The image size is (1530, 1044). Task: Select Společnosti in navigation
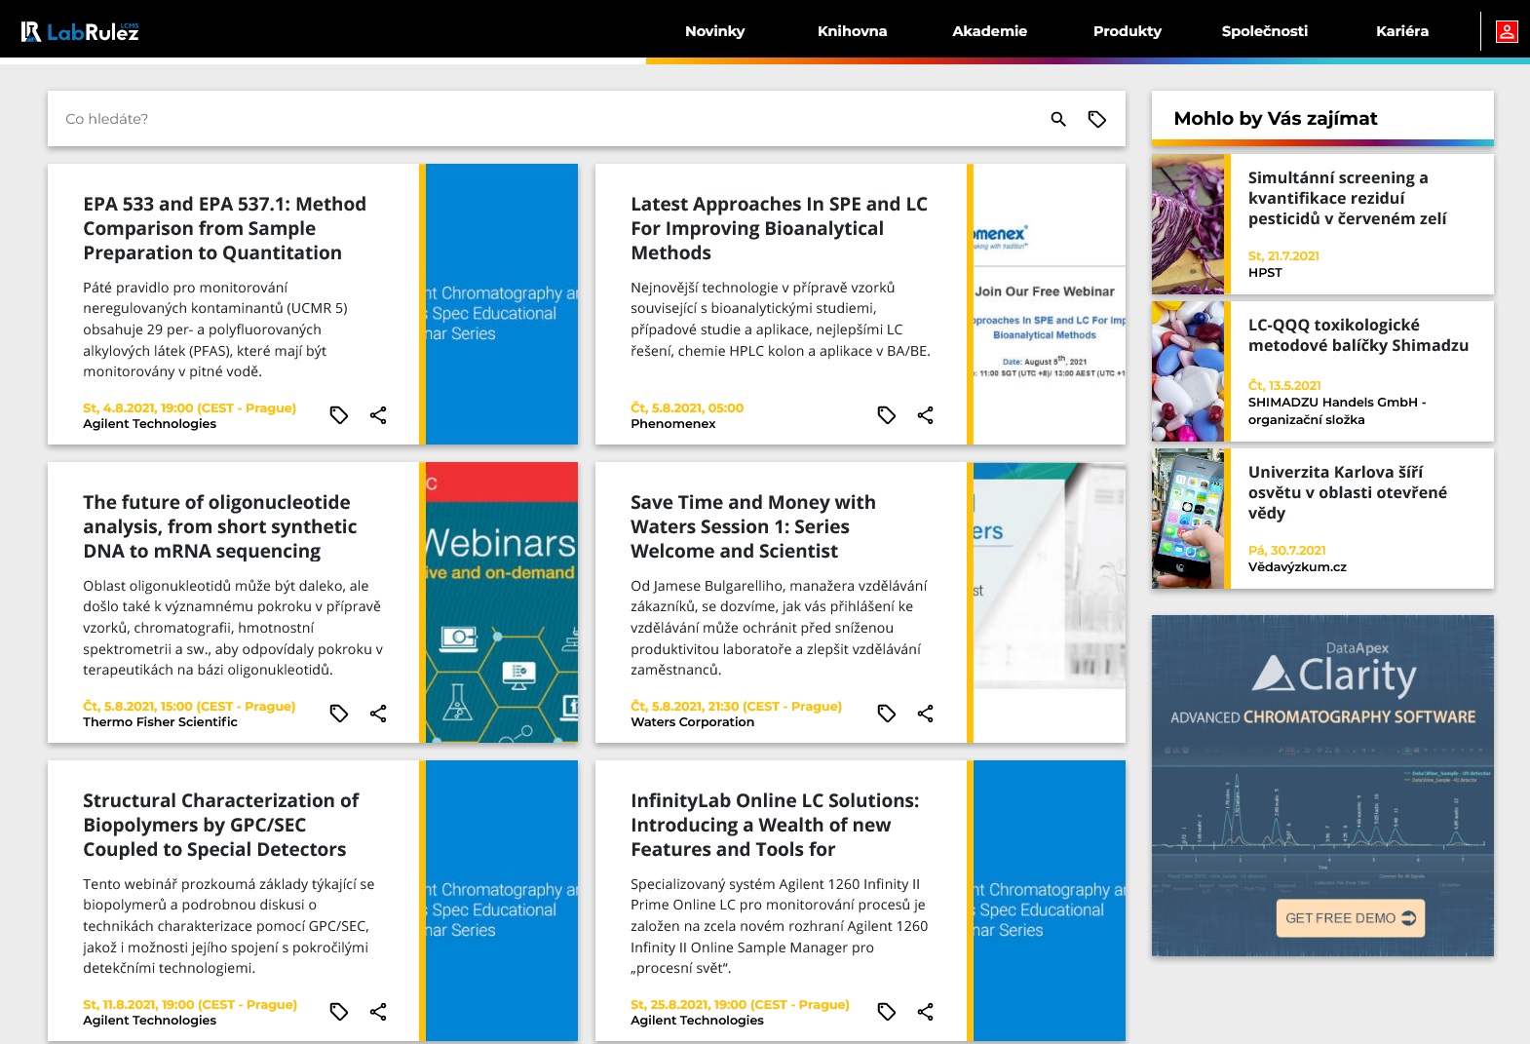pos(1265,31)
